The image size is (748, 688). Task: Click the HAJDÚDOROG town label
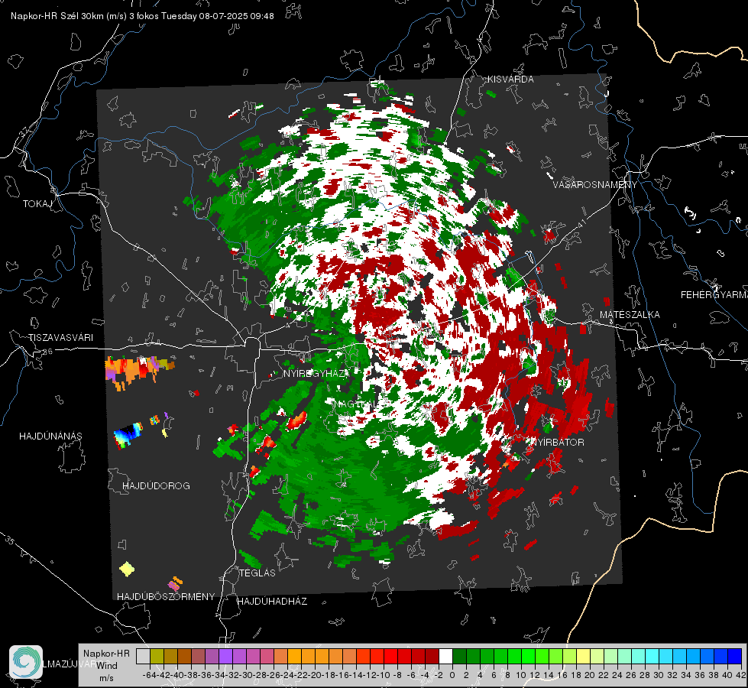tap(156, 485)
